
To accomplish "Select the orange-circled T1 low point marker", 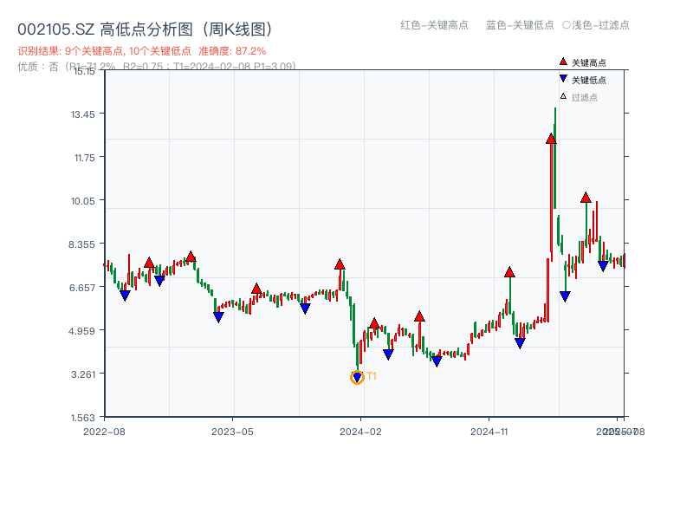I will [357, 377].
